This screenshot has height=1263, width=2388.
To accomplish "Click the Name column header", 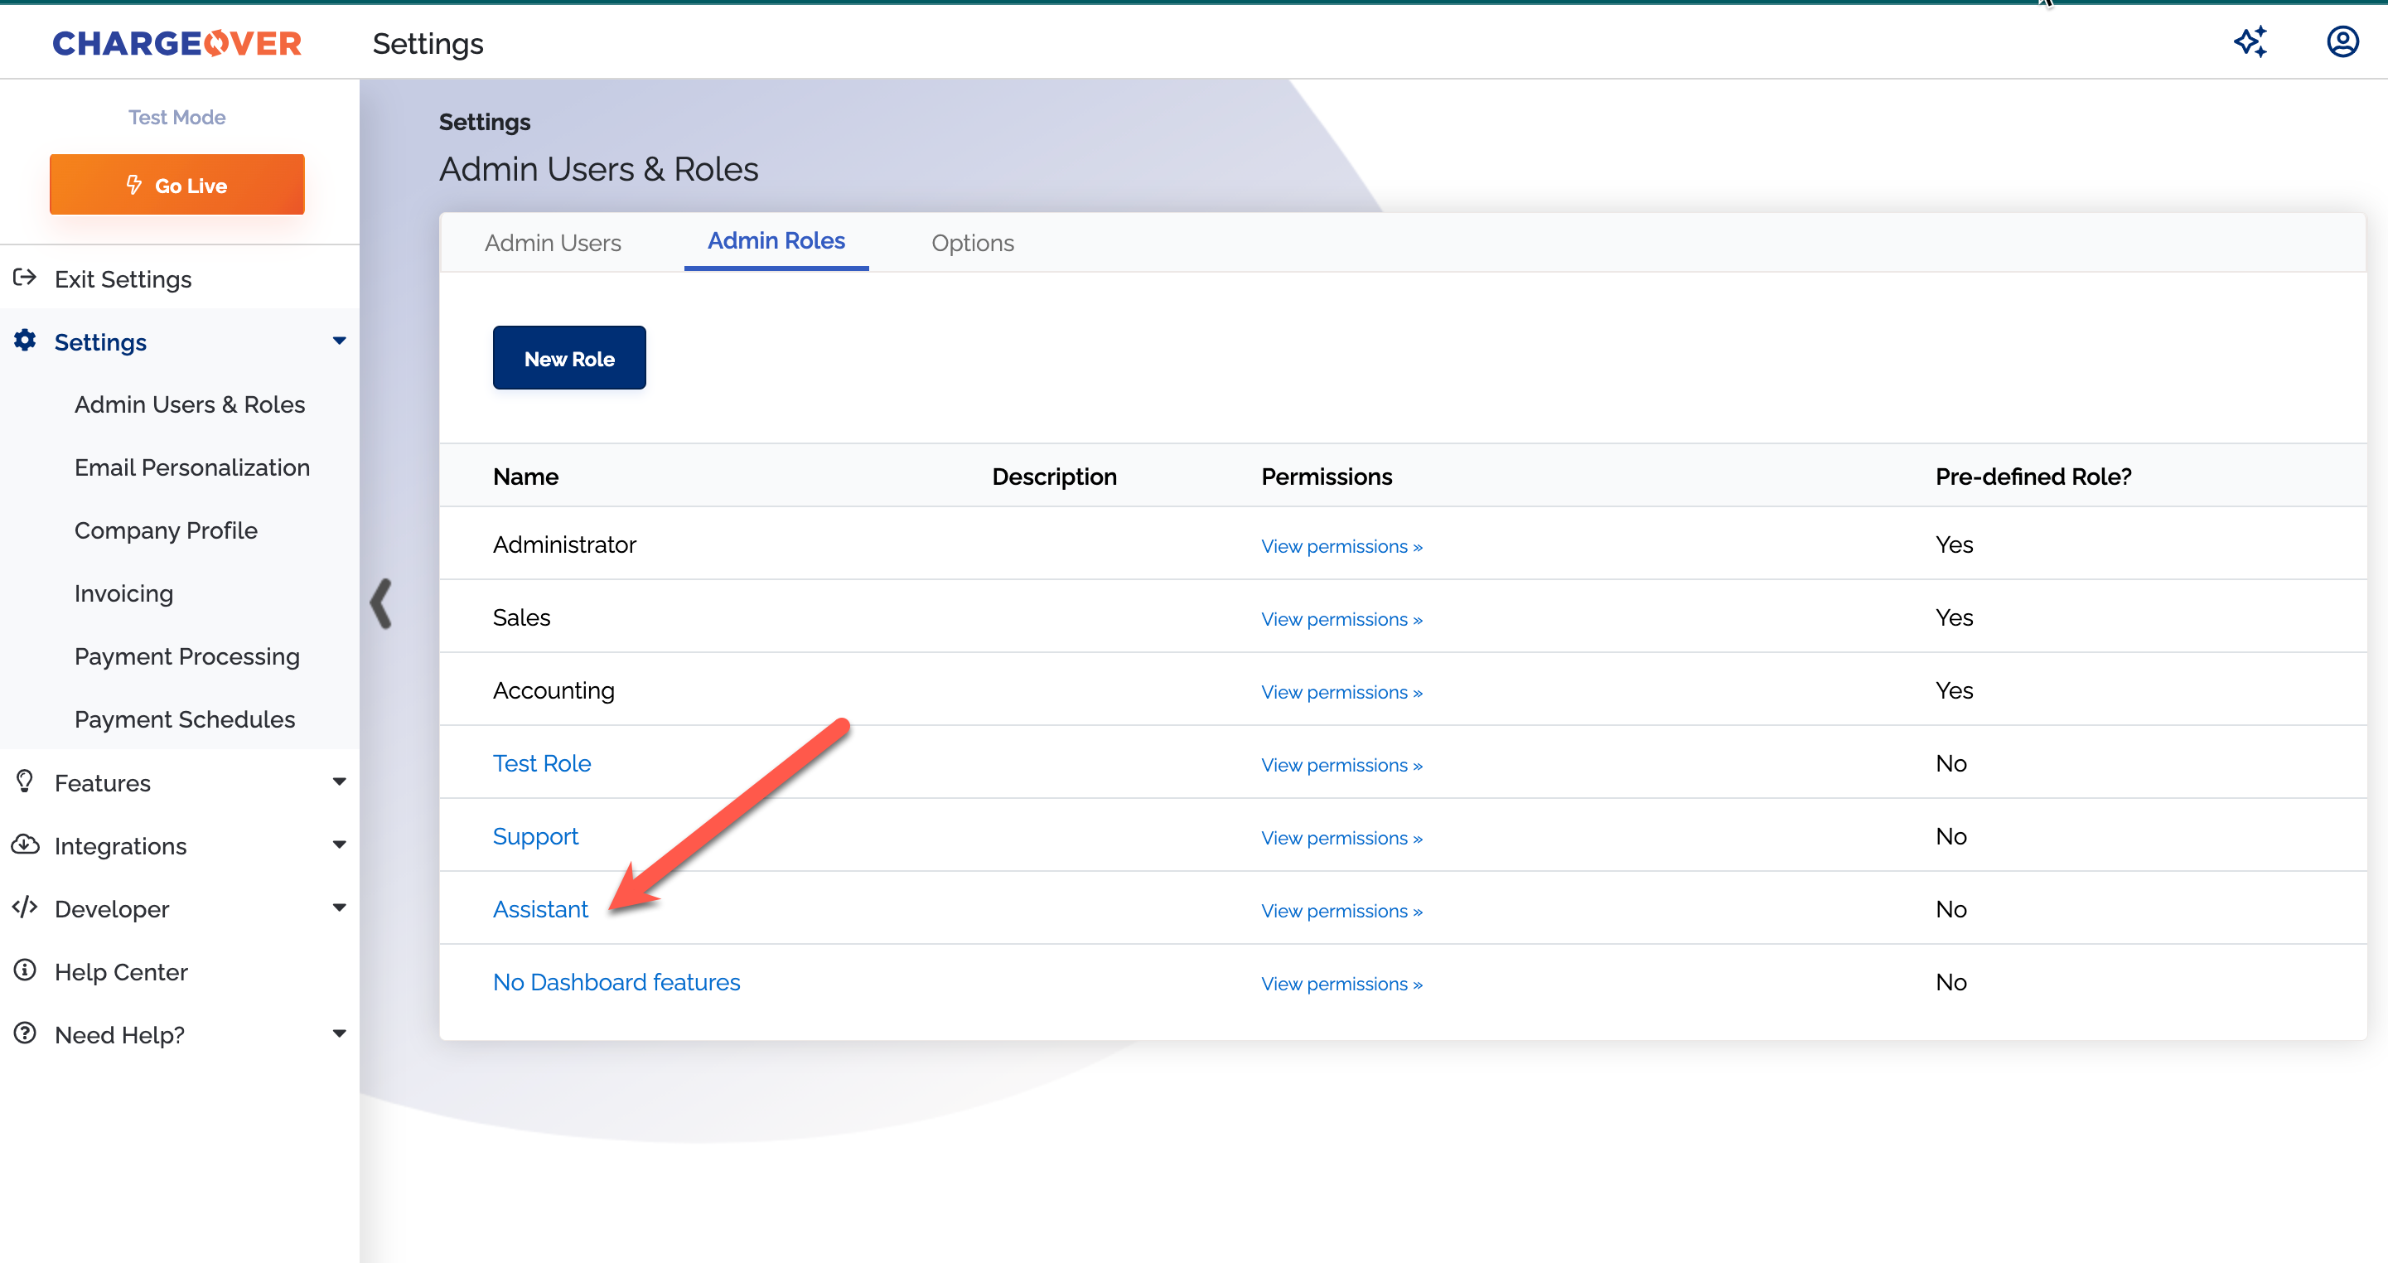I will 525,477.
